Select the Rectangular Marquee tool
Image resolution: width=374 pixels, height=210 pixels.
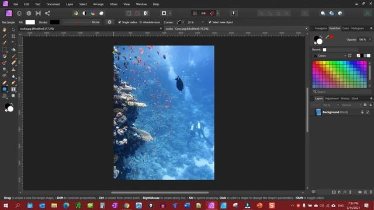point(5,50)
